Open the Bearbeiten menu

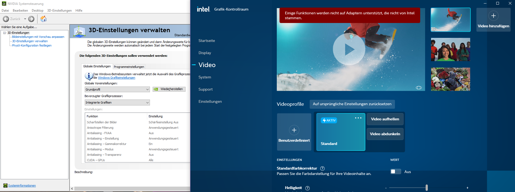point(20,11)
